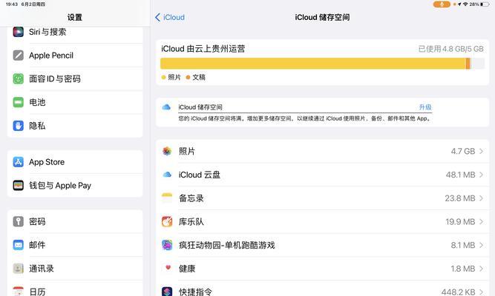Image resolution: width=495 pixels, height=296 pixels.
Task: Select 电池 in settings sidebar
Action: click(75, 102)
